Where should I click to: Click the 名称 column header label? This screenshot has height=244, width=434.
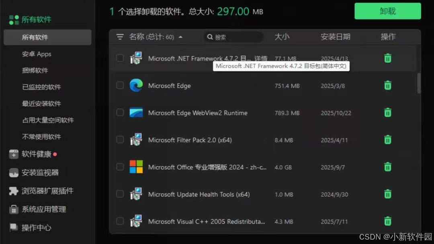point(137,37)
